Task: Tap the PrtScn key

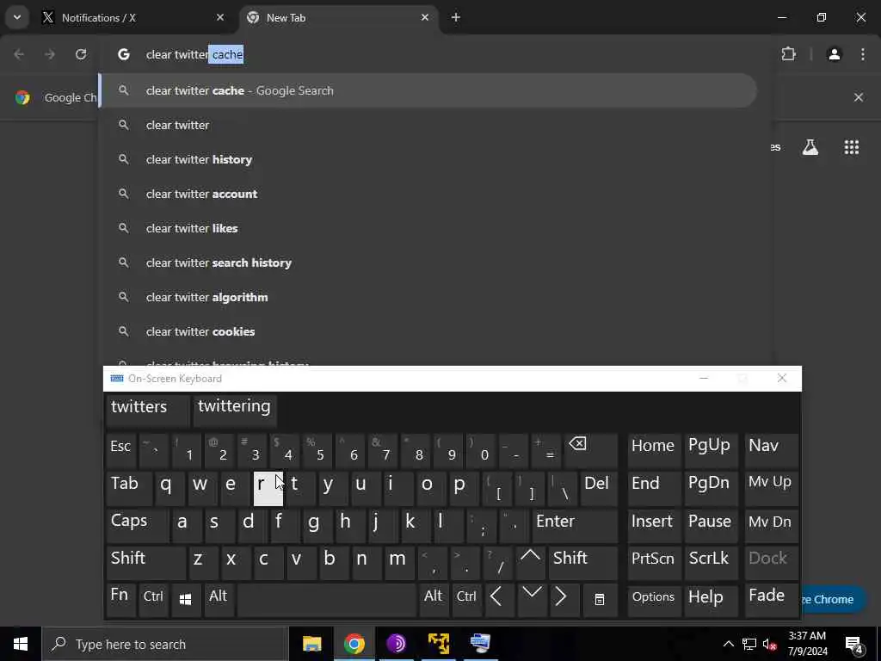Action: [654, 563]
